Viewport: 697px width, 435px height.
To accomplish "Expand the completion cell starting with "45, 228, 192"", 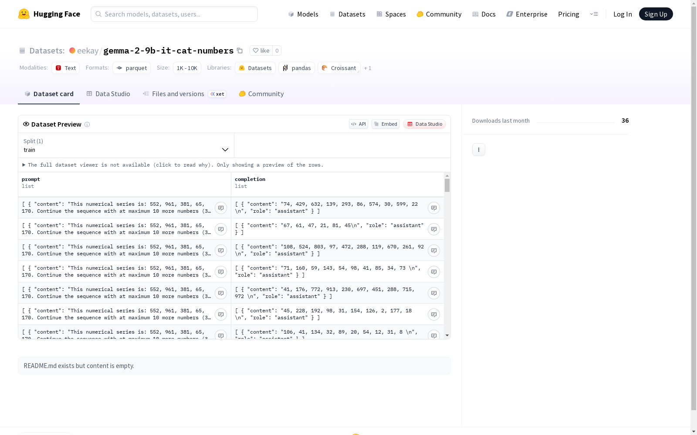I will pos(434,315).
